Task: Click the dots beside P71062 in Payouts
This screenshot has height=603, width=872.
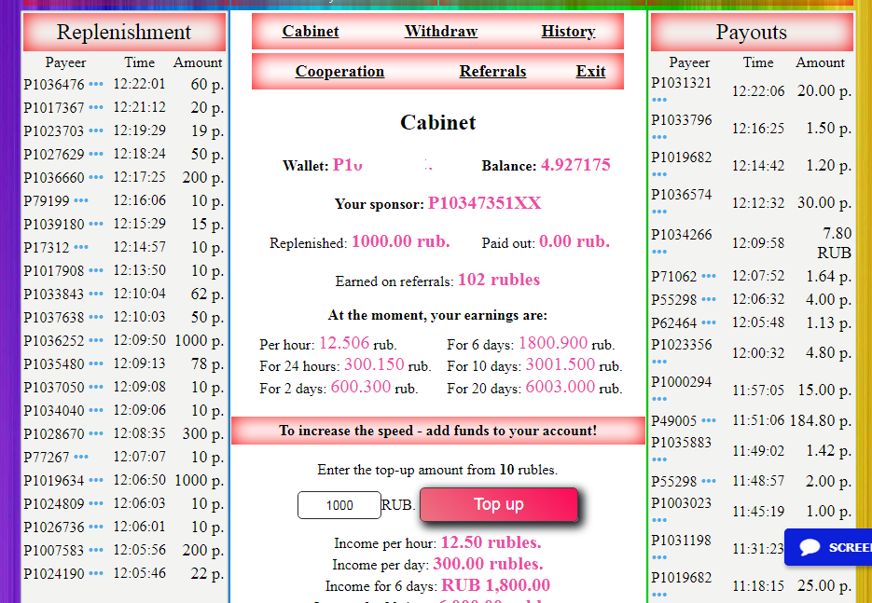Action: pos(709,276)
